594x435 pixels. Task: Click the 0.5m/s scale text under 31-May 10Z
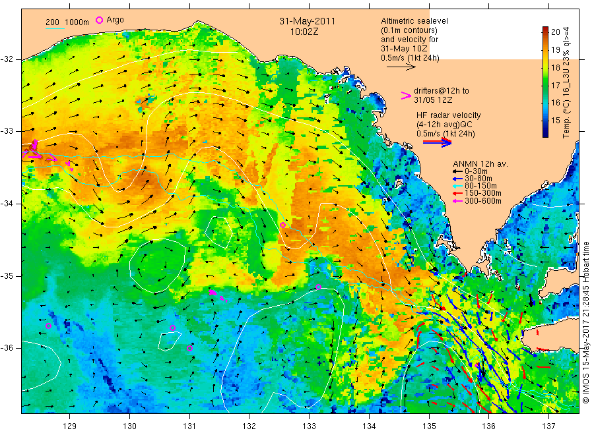point(410,58)
